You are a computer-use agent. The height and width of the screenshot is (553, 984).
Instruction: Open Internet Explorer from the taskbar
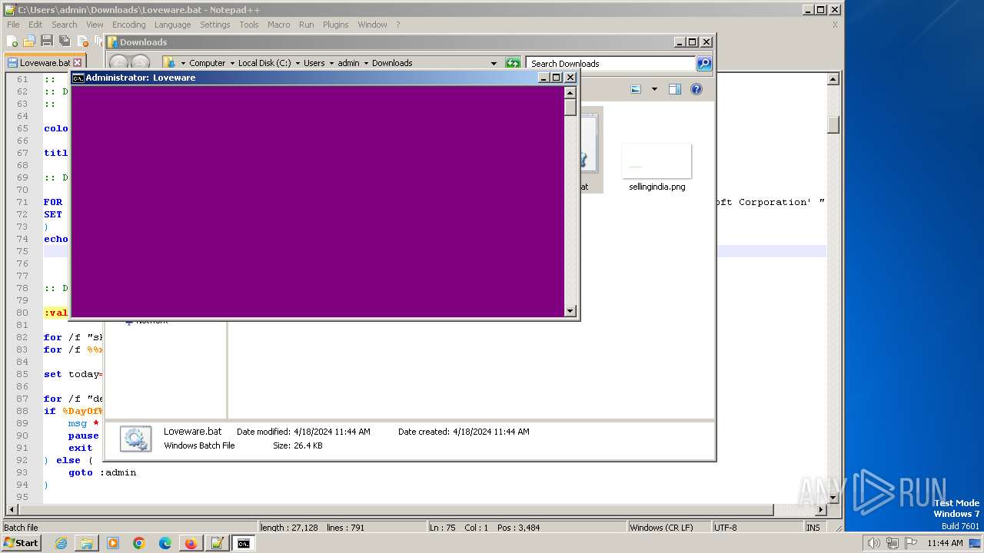tap(61, 543)
